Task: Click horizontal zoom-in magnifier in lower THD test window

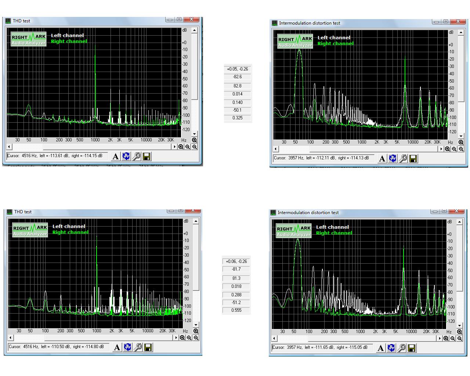Action: pyautogui.click(x=182, y=338)
